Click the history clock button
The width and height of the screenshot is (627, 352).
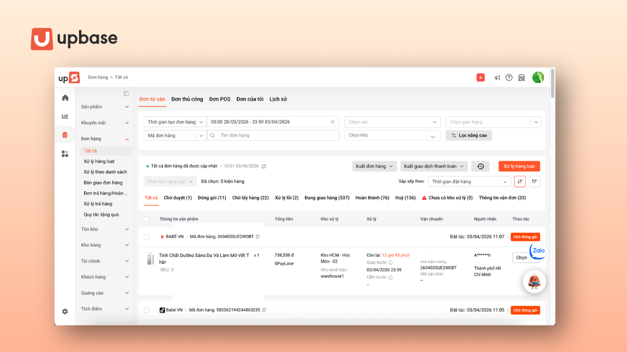pos(481,166)
